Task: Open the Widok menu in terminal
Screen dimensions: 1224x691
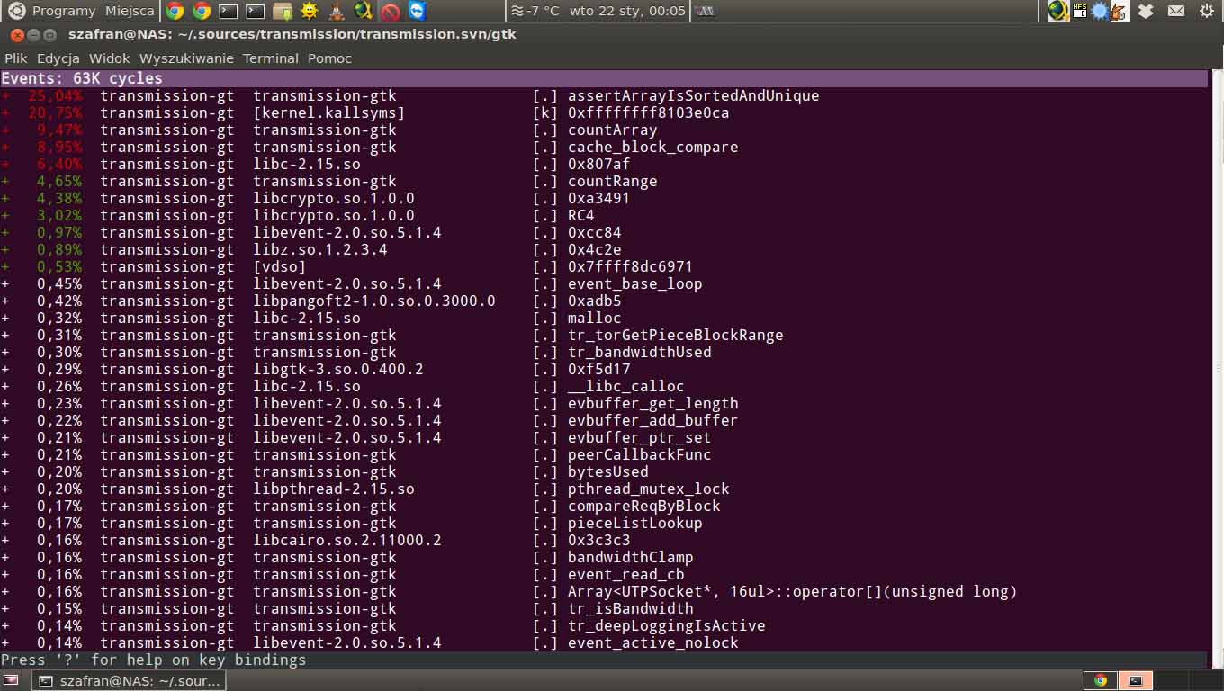Action: 110,58
